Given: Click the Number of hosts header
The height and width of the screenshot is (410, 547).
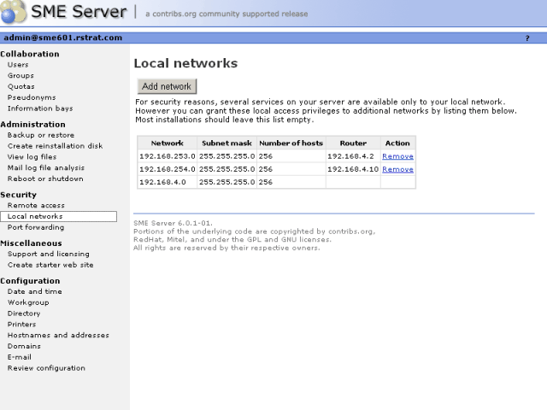Looking at the screenshot, I should [291, 143].
